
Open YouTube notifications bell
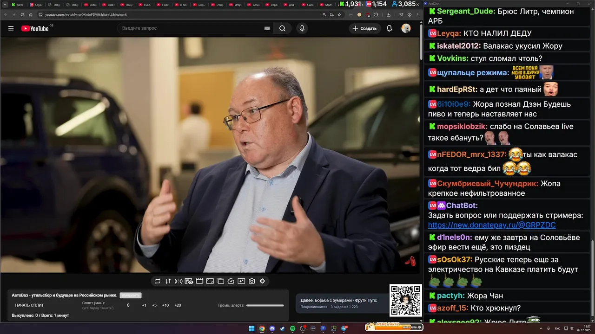pyautogui.click(x=390, y=28)
